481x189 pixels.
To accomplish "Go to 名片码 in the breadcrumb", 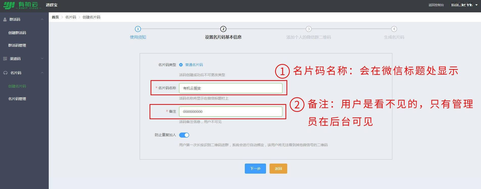I will coord(71,17).
